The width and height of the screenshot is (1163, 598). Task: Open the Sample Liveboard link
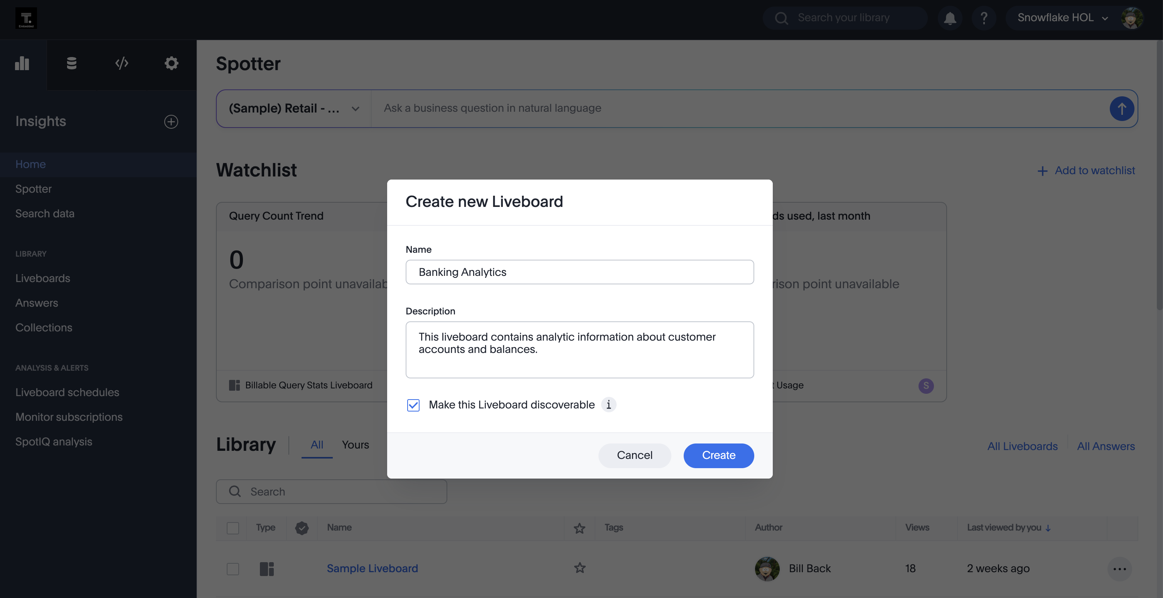point(372,569)
